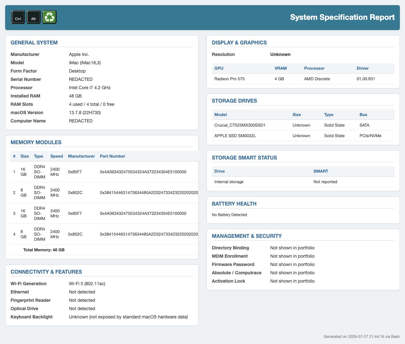Click the Absolute / Computrace label
This screenshot has width=405, height=344.
(237, 273)
